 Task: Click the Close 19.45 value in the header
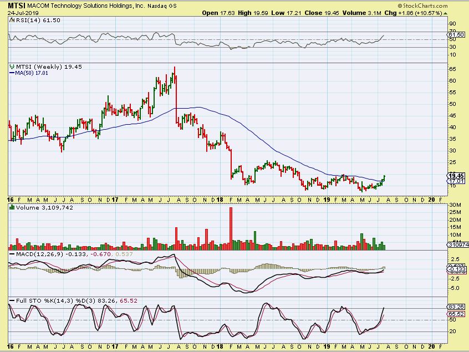click(x=322, y=13)
